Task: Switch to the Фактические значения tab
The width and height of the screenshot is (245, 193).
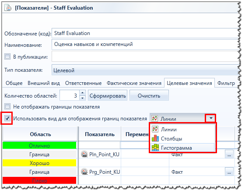Action: pyautogui.click(x=134, y=83)
